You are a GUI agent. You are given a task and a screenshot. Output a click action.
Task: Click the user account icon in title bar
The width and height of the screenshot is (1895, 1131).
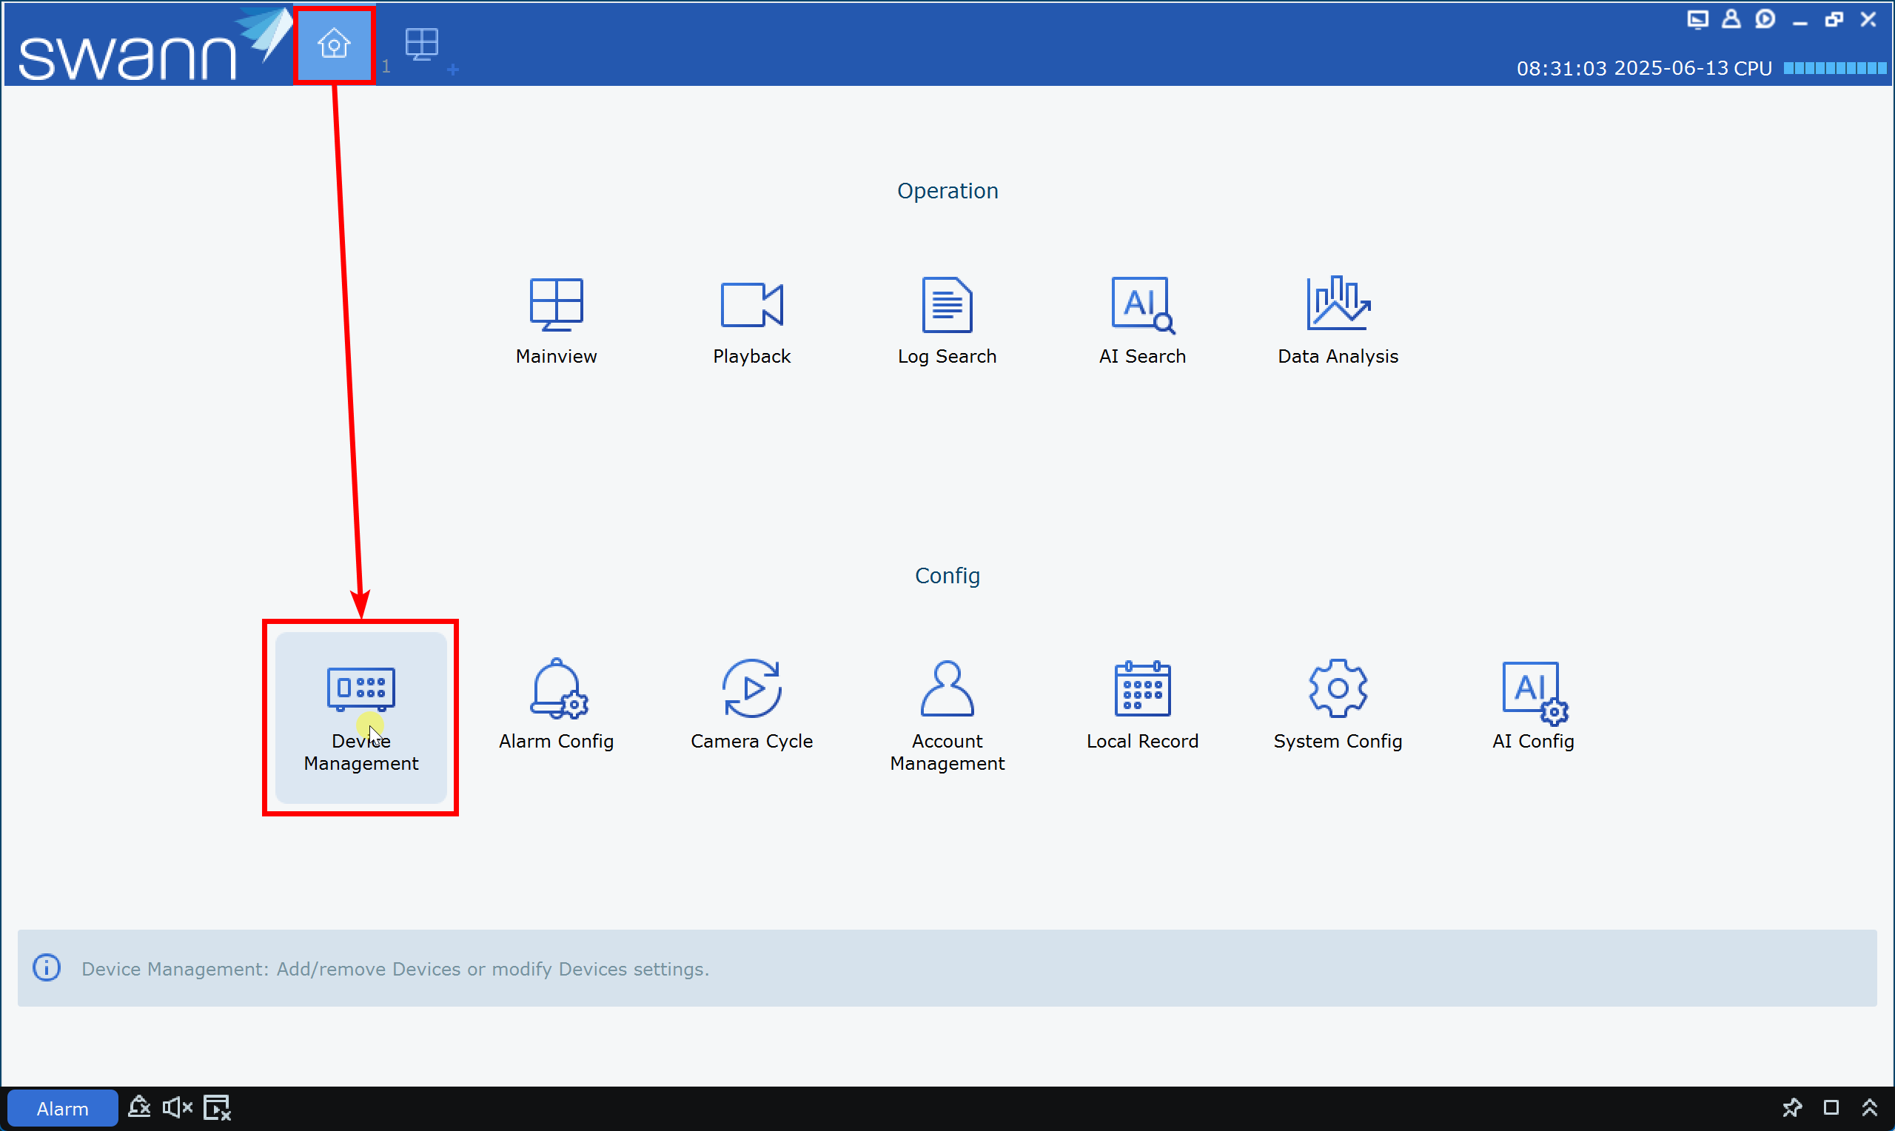tap(1731, 19)
